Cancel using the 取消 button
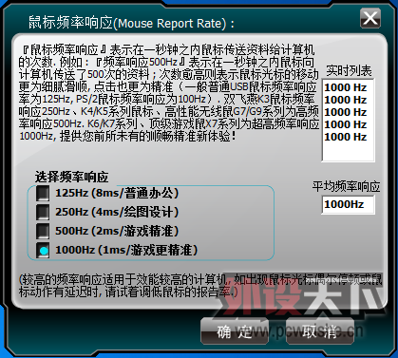This screenshot has width=398, height=358. point(320,331)
